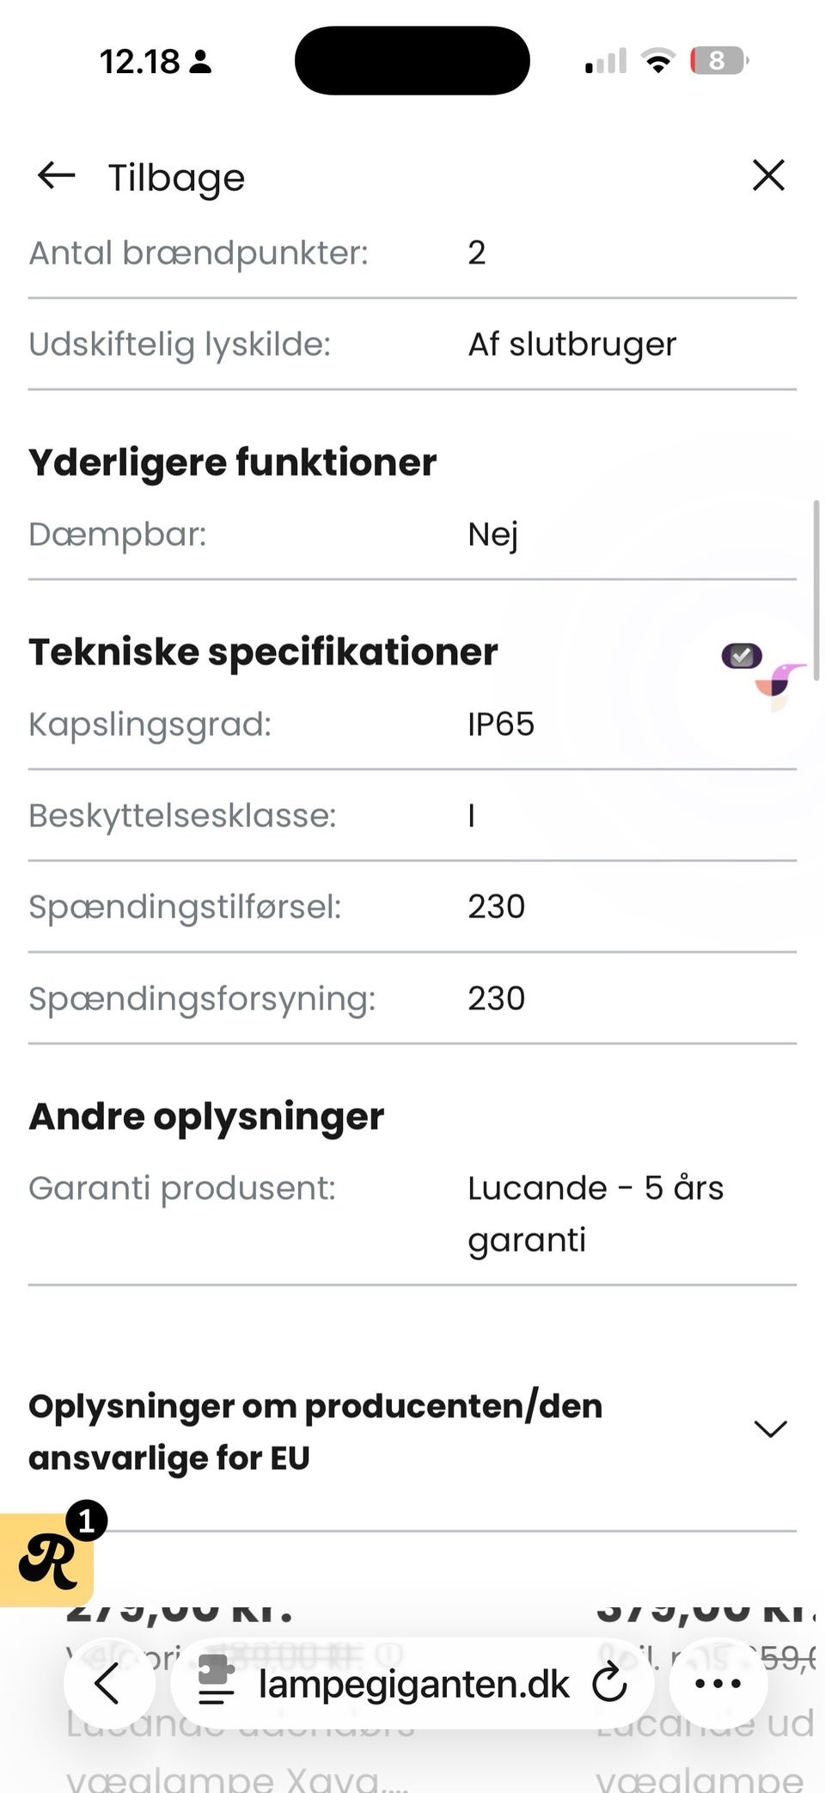The image size is (825, 1793).
Task: Open the browser three-dots menu
Action: pyautogui.click(x=718, y=1683)
